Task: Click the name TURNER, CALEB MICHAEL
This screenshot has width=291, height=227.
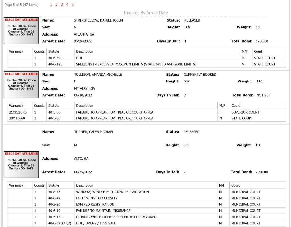Action: pyautogui.click(x=94, y=132)
